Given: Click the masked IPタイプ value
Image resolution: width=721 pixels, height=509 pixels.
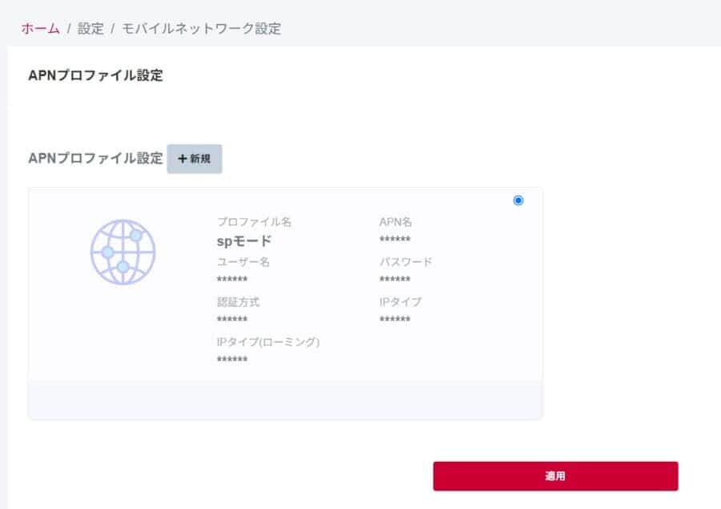Looking at the screenshot, I should click(395, 320).
